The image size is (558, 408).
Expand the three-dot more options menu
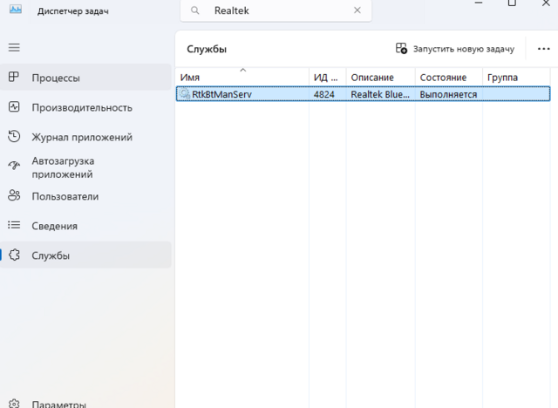coord(544,49)
